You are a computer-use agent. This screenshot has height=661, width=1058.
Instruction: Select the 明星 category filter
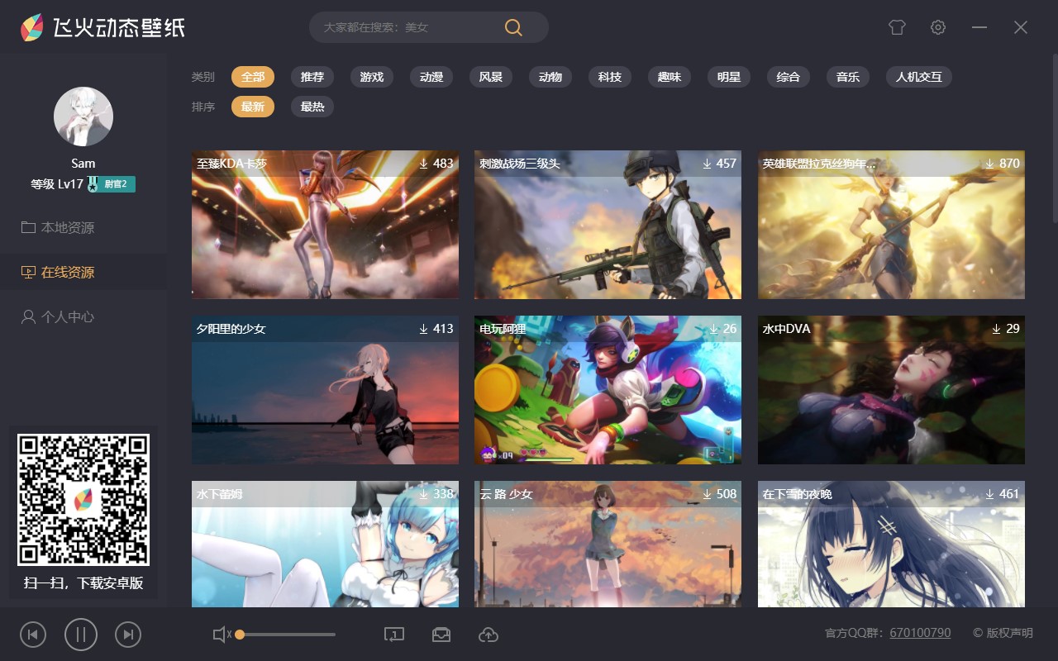(729, 77)
